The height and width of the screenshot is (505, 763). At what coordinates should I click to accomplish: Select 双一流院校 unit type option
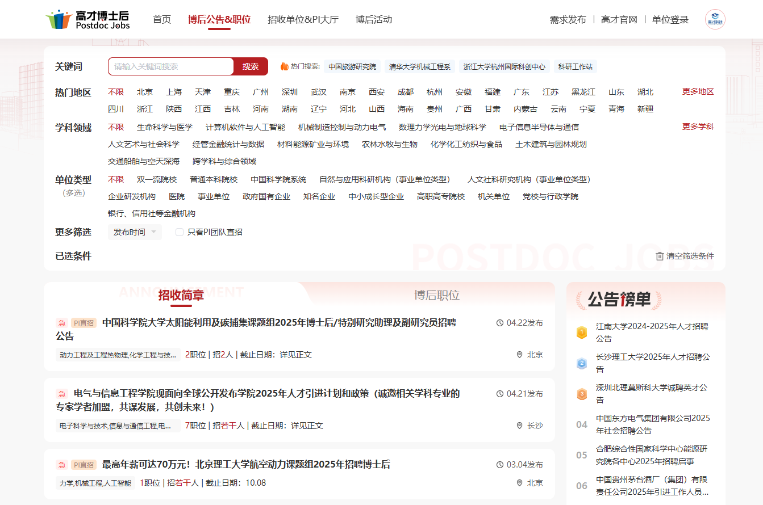pyautogui.click(x=157, y=179)
